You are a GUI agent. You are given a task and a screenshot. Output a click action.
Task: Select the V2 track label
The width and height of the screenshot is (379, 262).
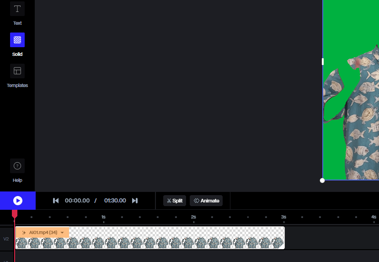[6, 239]
